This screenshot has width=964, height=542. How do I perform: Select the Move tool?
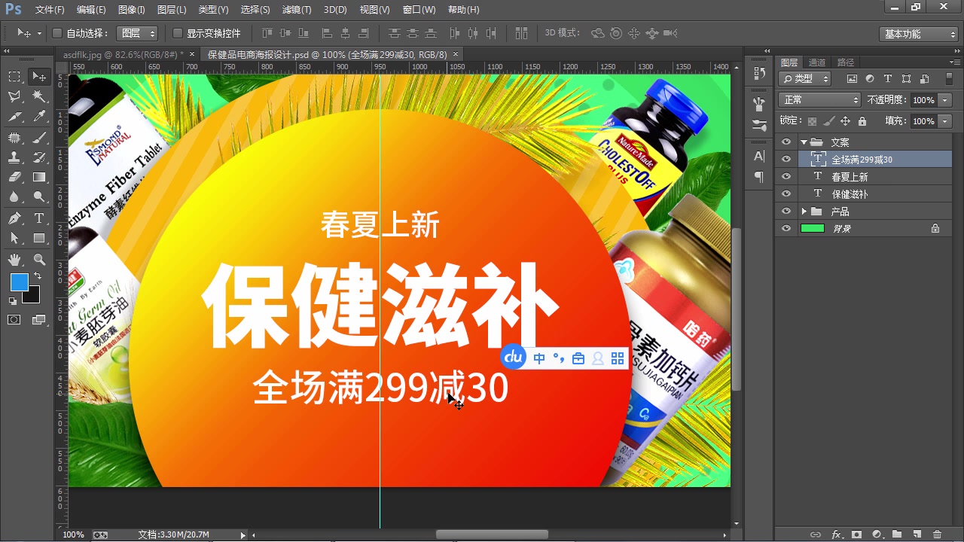(39, 76)
